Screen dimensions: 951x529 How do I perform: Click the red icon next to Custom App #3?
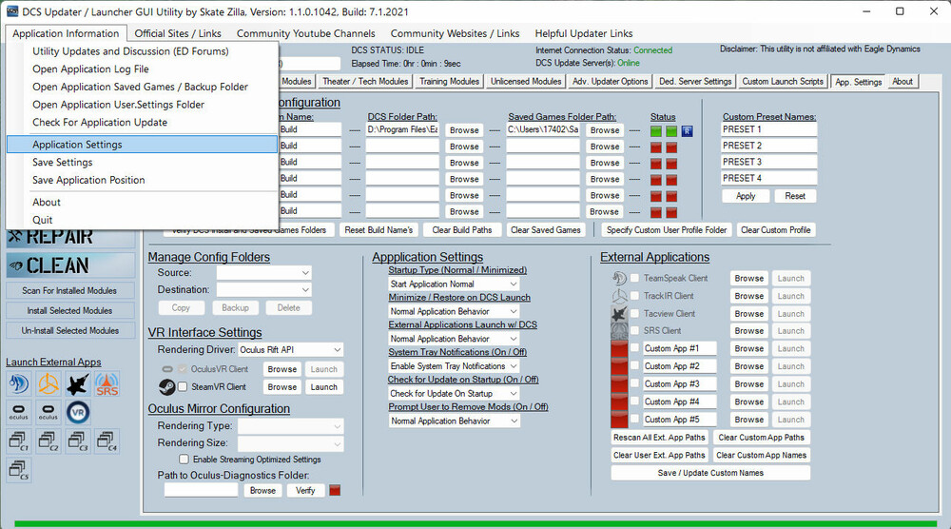pos(619,384)
